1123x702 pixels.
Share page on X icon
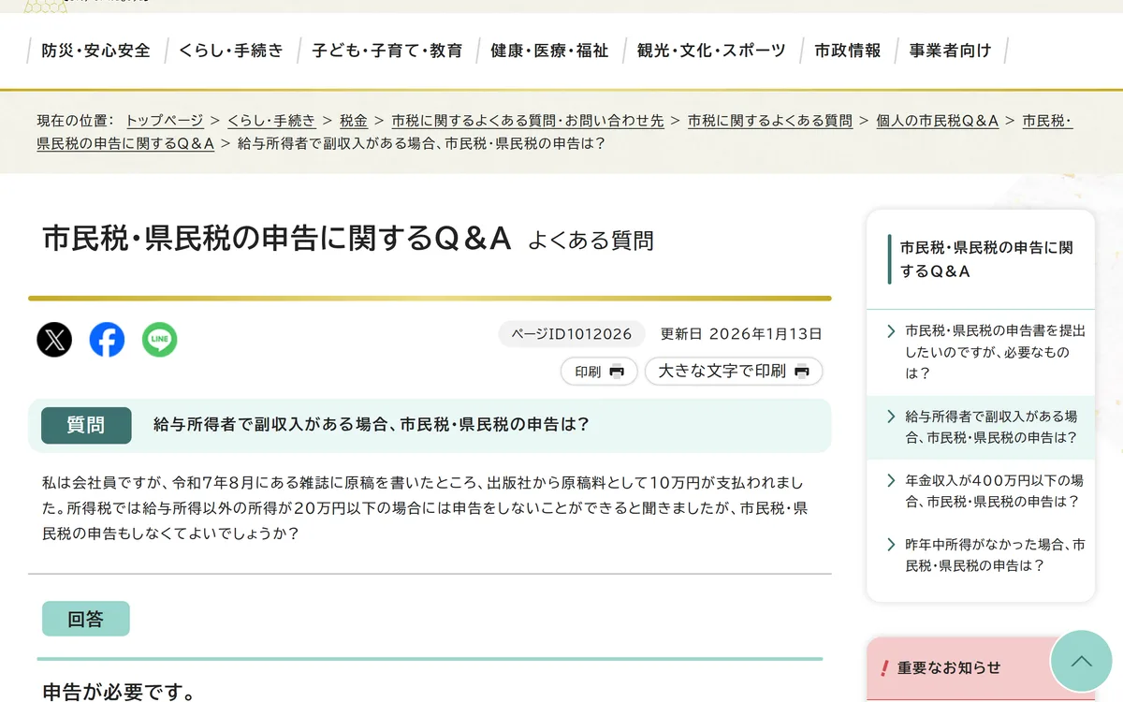(54, 340)
